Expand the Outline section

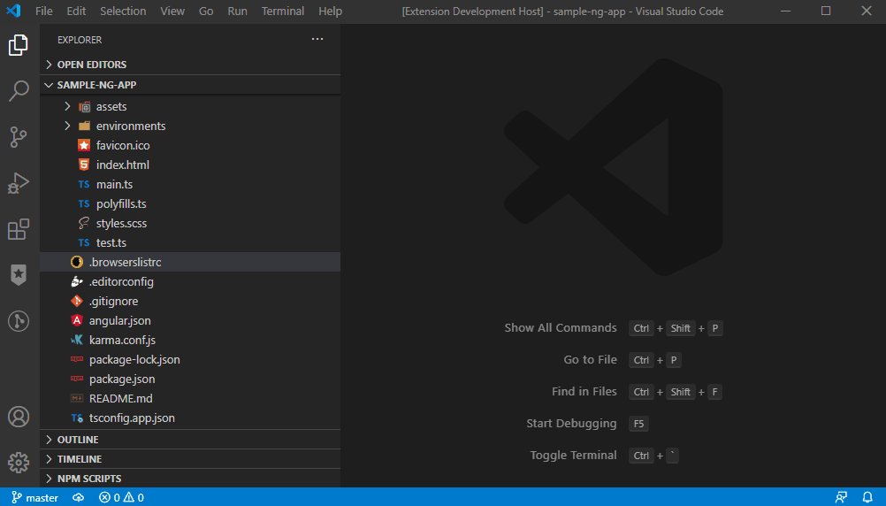click(190, 440)
